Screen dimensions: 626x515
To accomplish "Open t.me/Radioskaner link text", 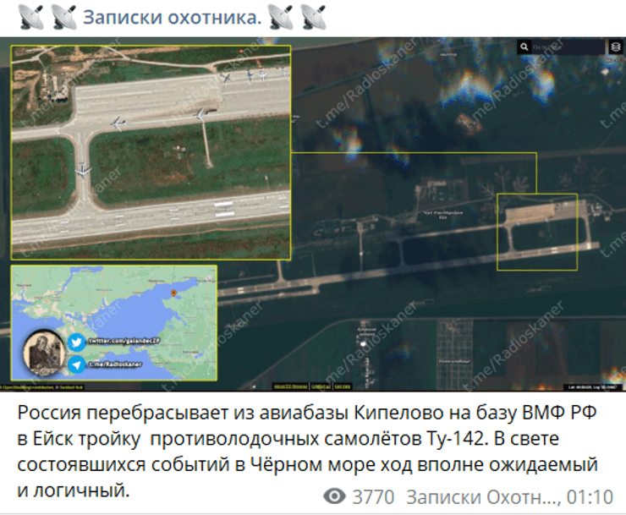I will coord(115,364).
